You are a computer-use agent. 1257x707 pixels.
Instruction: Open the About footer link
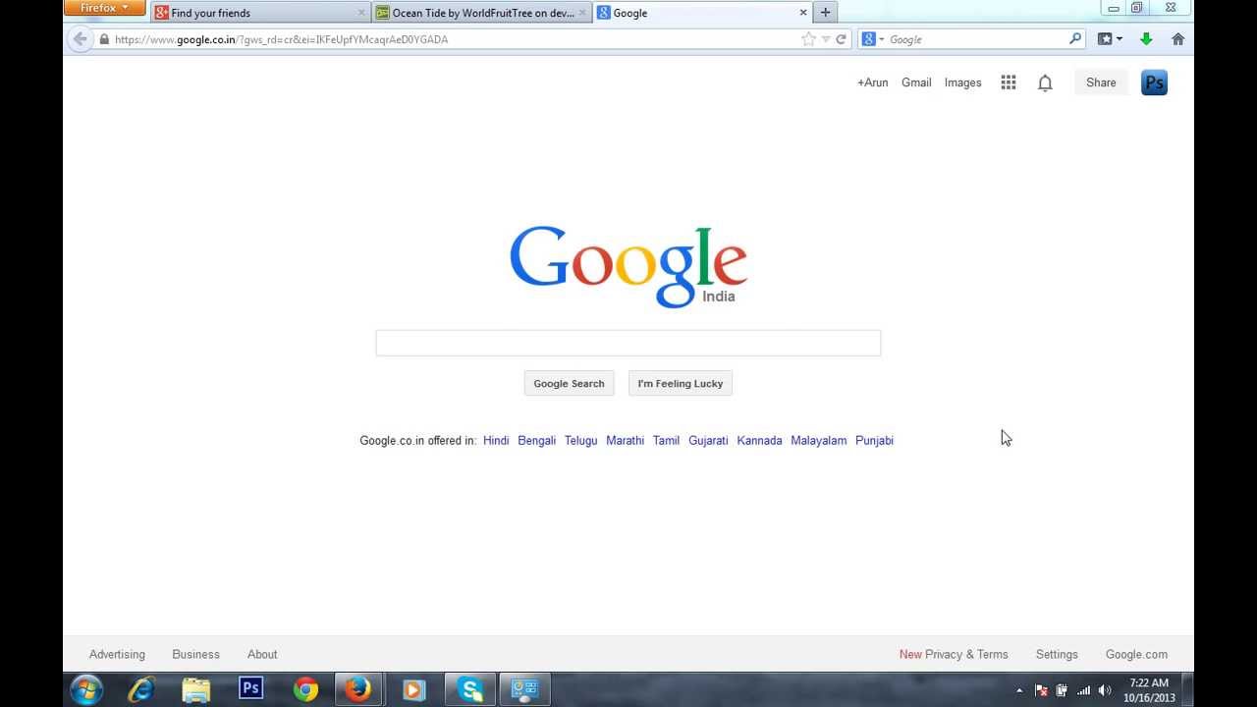pos(262,654)
